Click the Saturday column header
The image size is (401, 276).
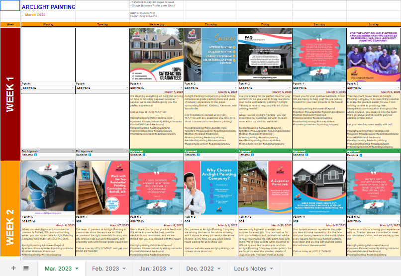pos(319,24)
